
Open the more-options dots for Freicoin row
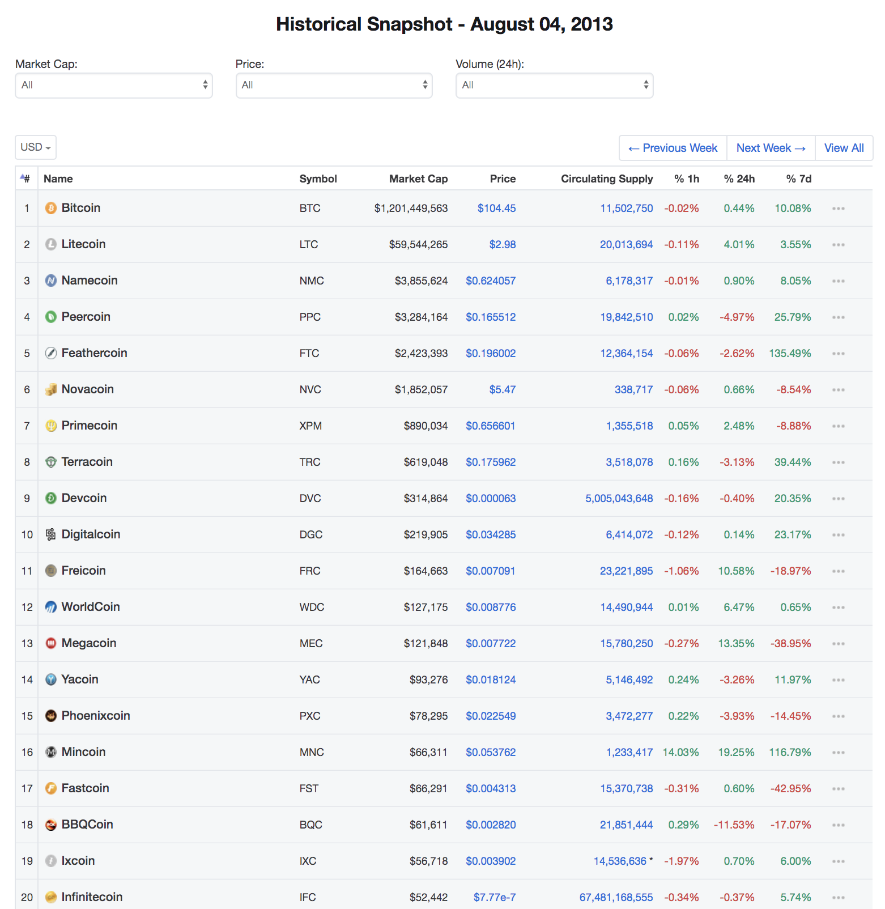[x=839, y=571]
